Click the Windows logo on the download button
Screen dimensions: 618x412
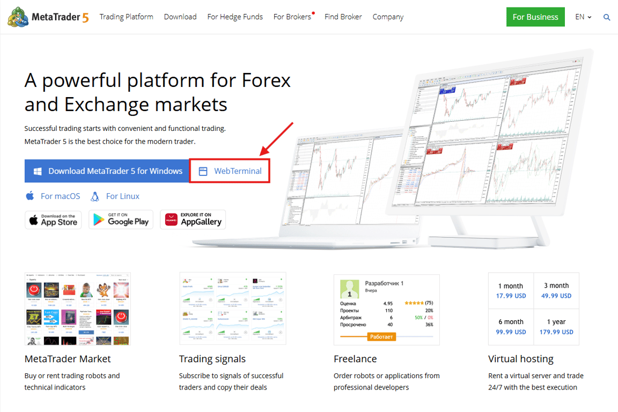[37, 171]
